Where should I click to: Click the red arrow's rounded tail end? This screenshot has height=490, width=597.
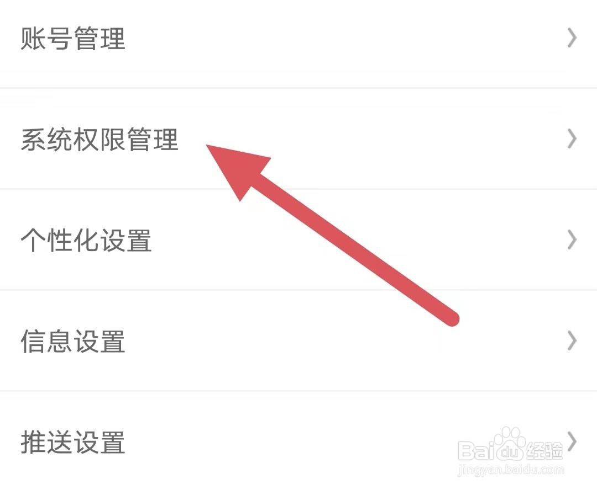[451, 318]
